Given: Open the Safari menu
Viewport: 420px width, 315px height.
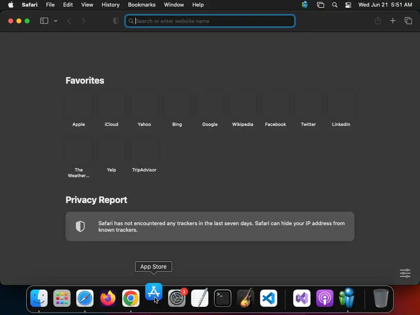Looking at the screenshot, I should [30, 5].
